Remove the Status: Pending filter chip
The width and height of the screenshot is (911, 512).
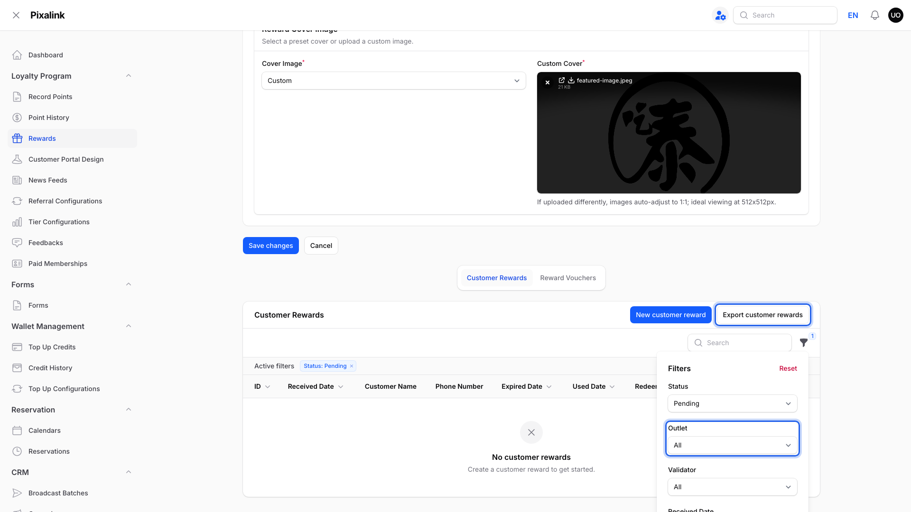[x=352, y=366]
